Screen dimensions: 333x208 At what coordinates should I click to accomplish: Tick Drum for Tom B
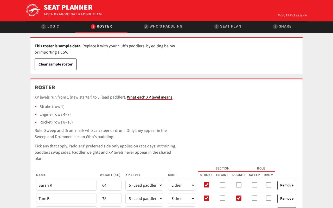pos(269,198)
